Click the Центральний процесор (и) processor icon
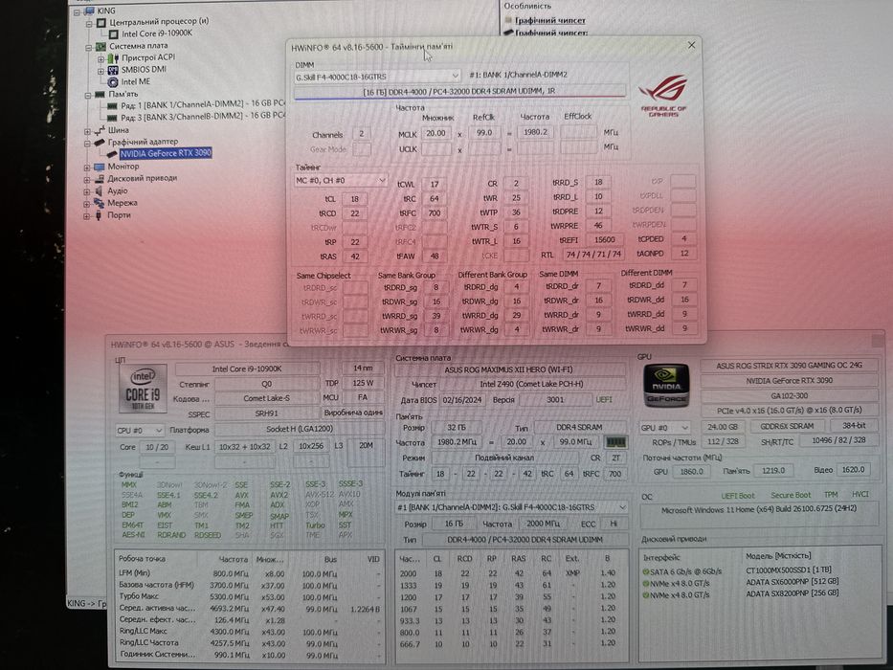Screen dimensions: 893x670 tap(101, 23)
